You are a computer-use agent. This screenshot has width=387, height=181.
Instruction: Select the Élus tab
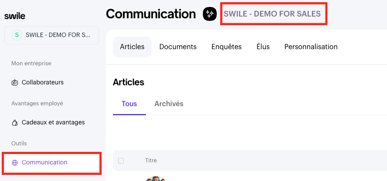(x=263, y=47)
